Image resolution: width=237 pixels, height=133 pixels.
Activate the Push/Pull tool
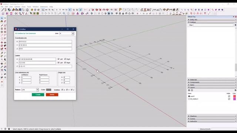tap(5, 42)
